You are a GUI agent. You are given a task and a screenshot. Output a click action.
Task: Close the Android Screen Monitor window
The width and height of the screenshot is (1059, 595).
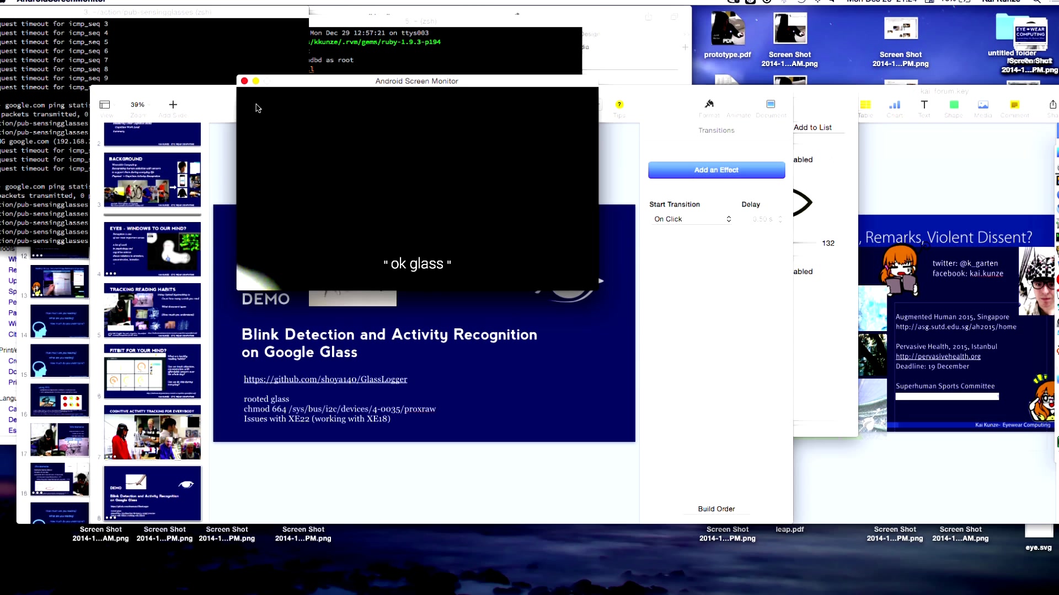pyautogui.click(x=244, y=81)
